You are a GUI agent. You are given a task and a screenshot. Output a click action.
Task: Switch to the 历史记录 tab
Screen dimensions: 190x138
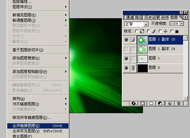[151, 18]
